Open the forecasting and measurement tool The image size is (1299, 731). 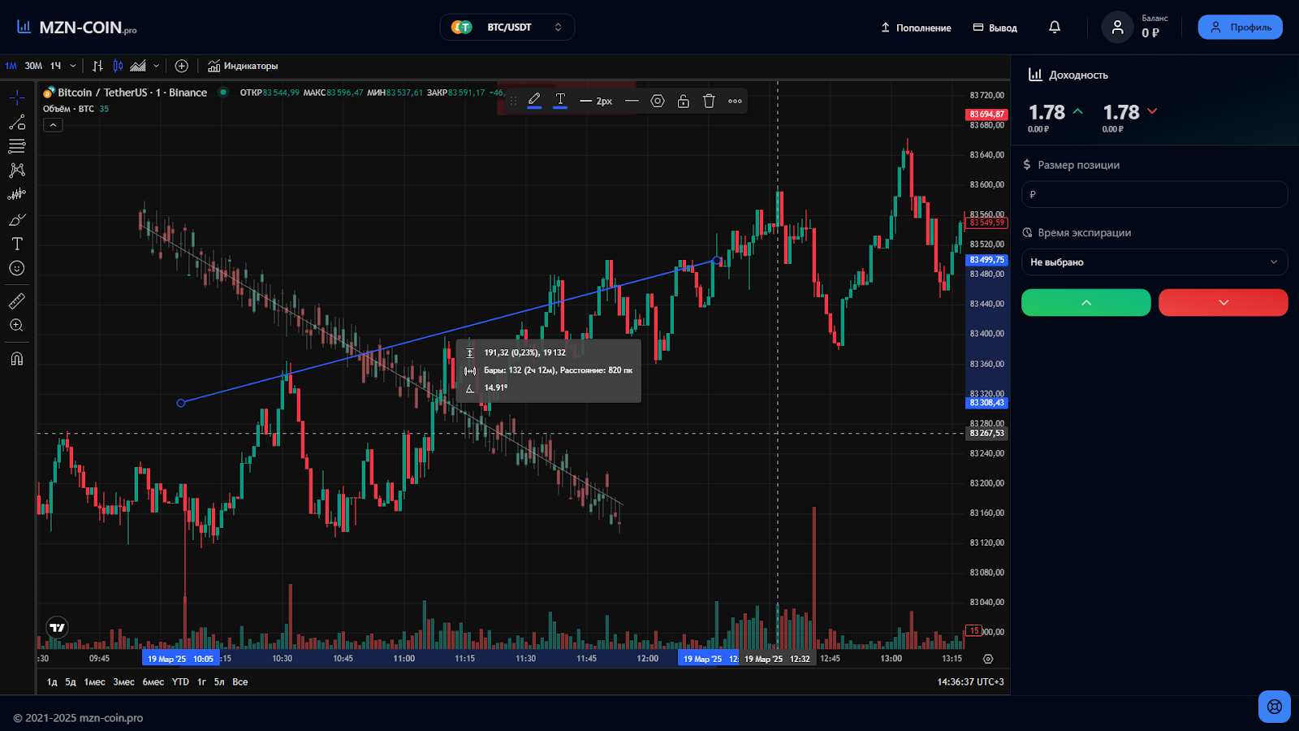click(x=17, y=195)
